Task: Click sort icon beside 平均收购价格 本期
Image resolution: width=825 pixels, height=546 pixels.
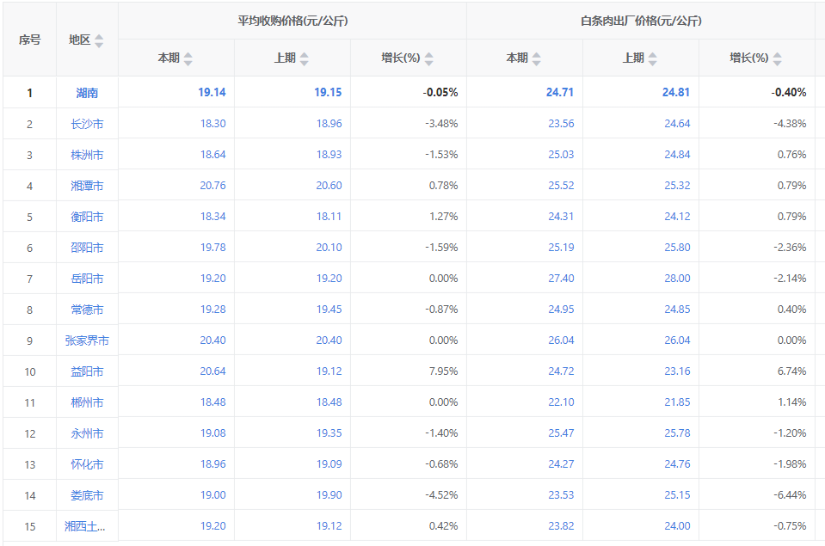Action: (188, 58)
